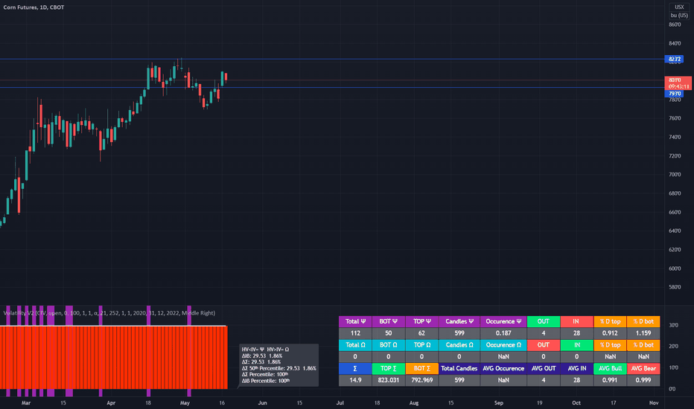Open the bu (US) unit selector
The width and height of the screenshot is (694, 409).
pyautogui.click(x=679, y=15)
